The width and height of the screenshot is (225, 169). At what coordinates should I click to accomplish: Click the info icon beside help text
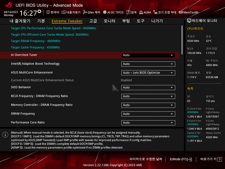coord(5,135)
